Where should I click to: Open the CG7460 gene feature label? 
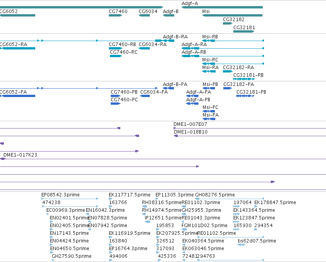point(118,12)
